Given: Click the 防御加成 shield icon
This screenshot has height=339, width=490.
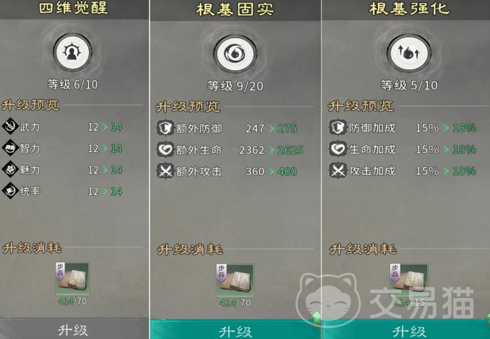Looking at the screenshot, I should point(338,127).
